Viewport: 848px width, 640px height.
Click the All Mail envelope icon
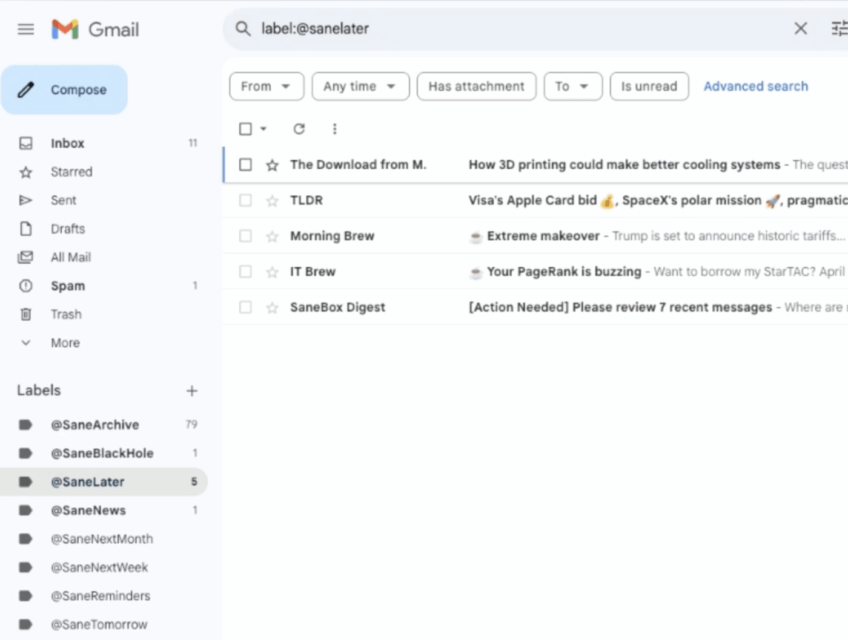[25, 257]
